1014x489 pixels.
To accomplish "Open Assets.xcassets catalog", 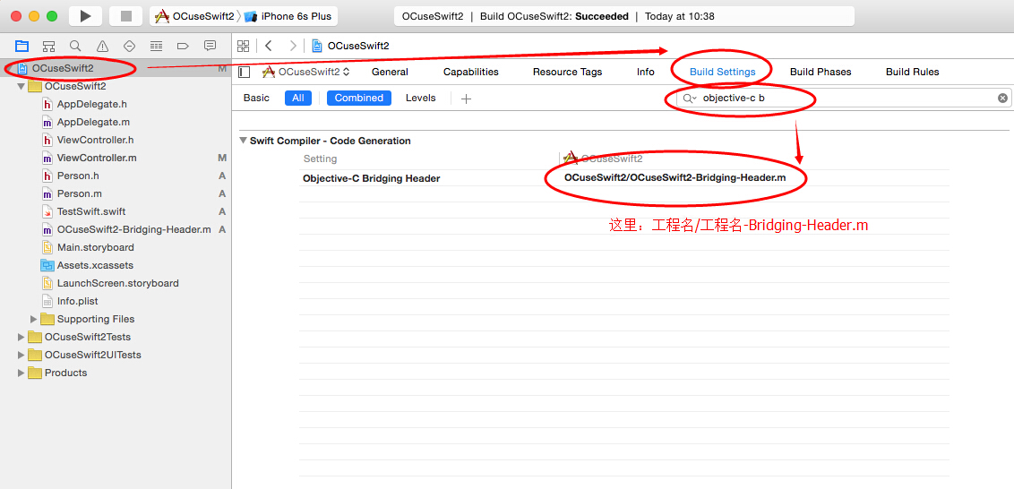I will pos(95,265).
